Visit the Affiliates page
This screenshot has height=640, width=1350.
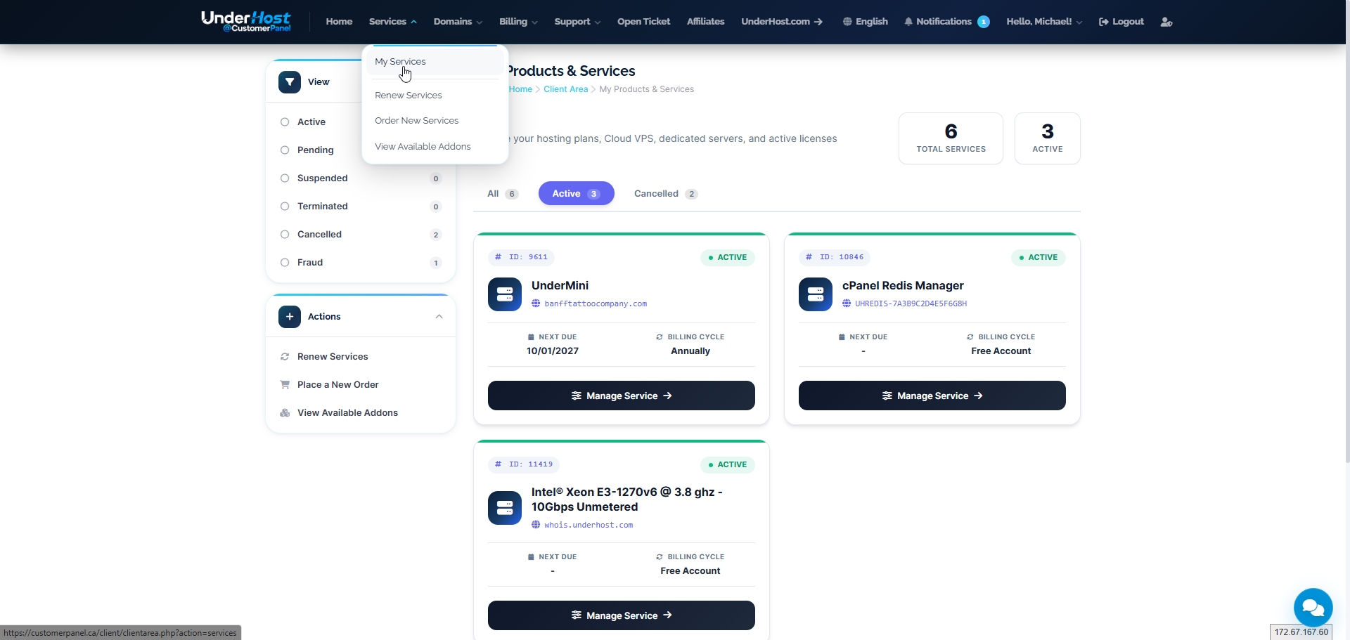click(x=705, y=22)
